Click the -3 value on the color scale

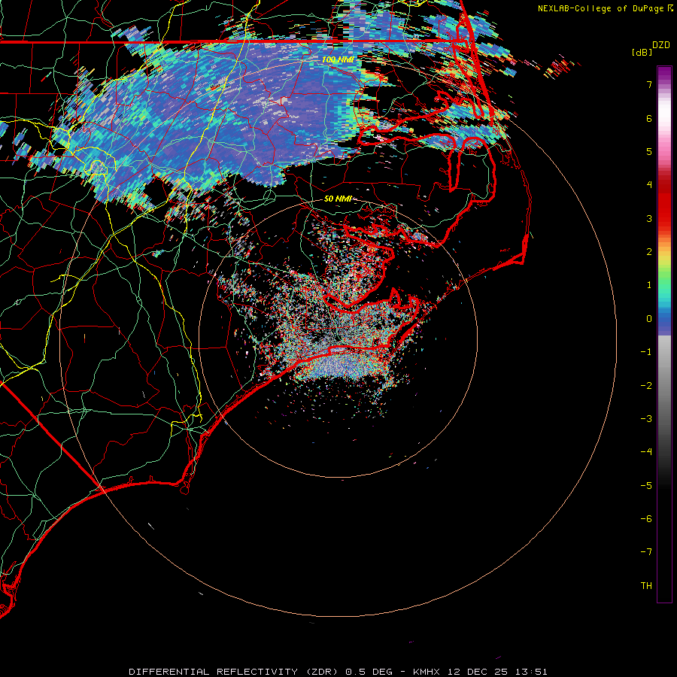tap(646, 419)
